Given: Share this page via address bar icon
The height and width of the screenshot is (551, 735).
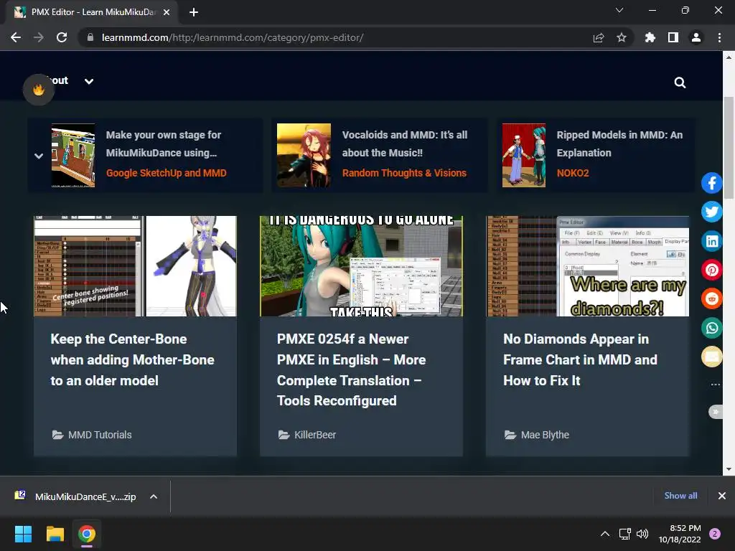Looking at the screenshot, I should pos(599,37).
